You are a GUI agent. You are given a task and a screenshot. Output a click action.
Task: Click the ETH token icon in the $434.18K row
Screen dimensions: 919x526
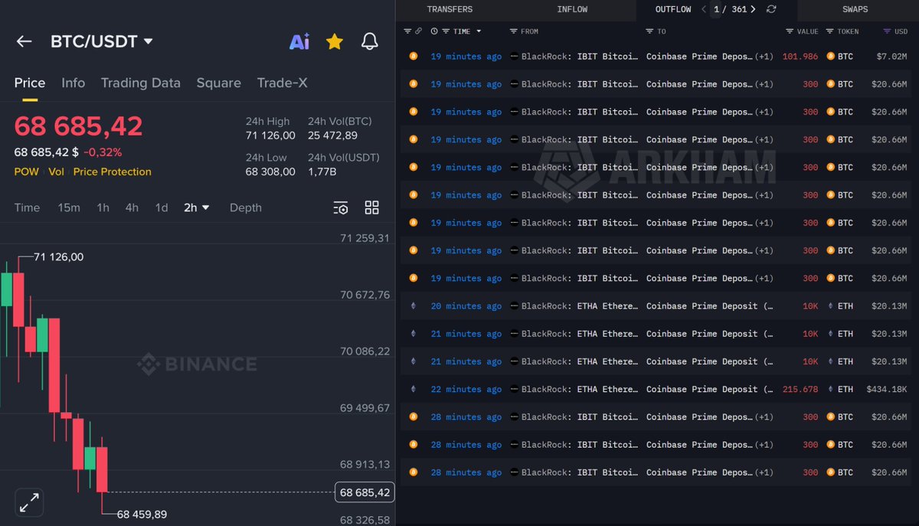[830, 389]
